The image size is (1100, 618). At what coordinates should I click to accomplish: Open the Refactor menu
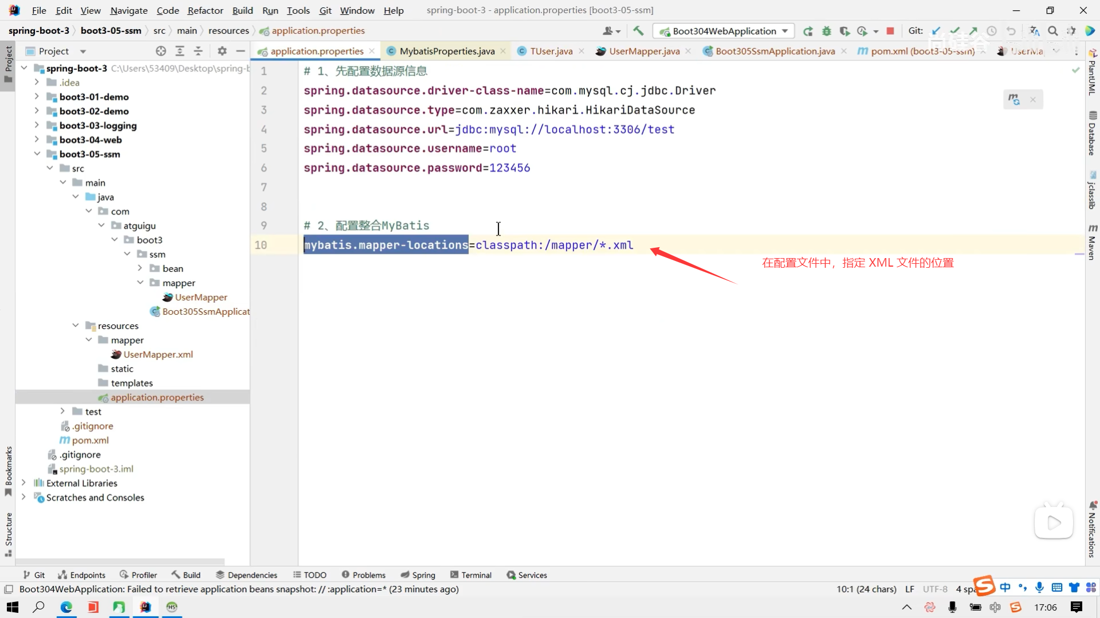pos(205,10)
